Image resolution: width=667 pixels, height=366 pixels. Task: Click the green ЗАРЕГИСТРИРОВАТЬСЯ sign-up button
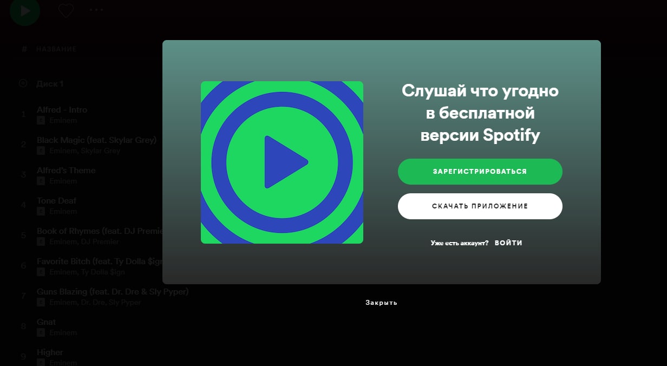click(x=480, y=172)
